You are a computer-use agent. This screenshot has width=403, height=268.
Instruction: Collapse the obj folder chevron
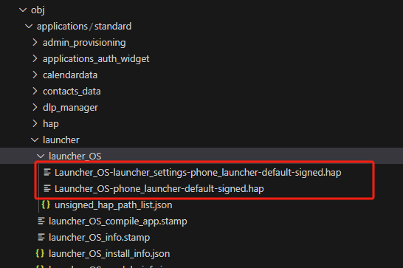[23, 10]
